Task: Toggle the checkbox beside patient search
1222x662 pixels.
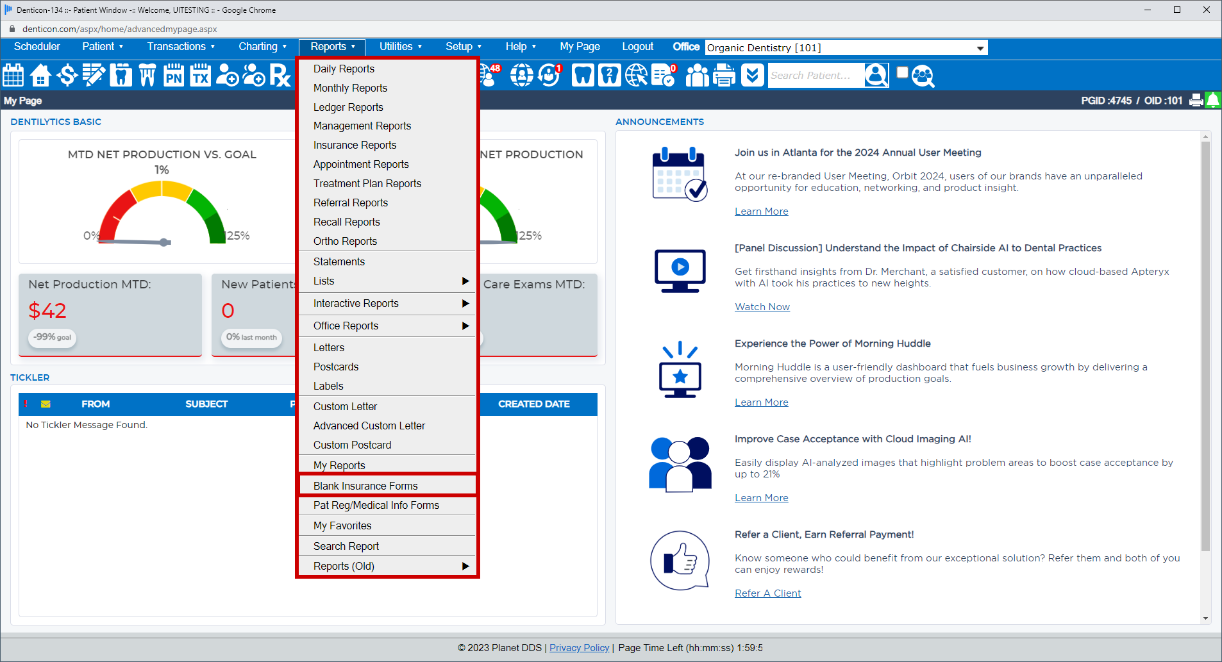Action: [x=903, y=72]
